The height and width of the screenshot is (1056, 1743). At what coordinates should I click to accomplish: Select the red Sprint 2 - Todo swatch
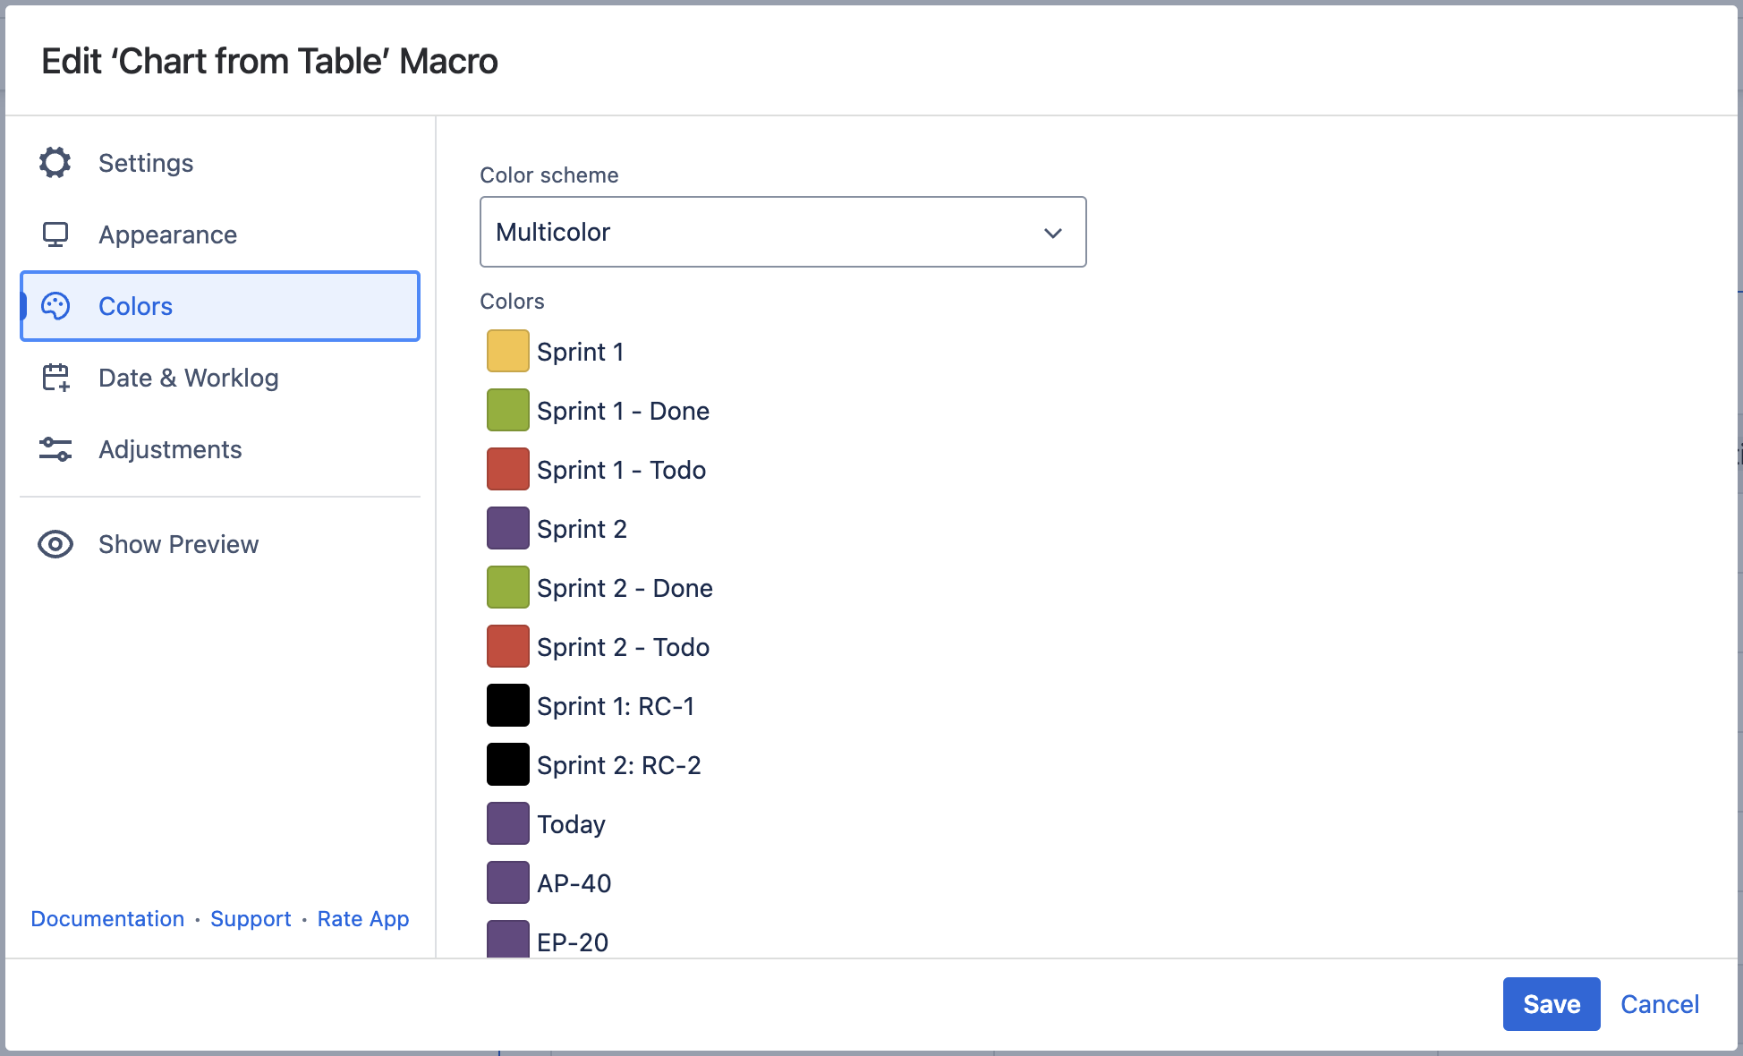click(507, 646)
